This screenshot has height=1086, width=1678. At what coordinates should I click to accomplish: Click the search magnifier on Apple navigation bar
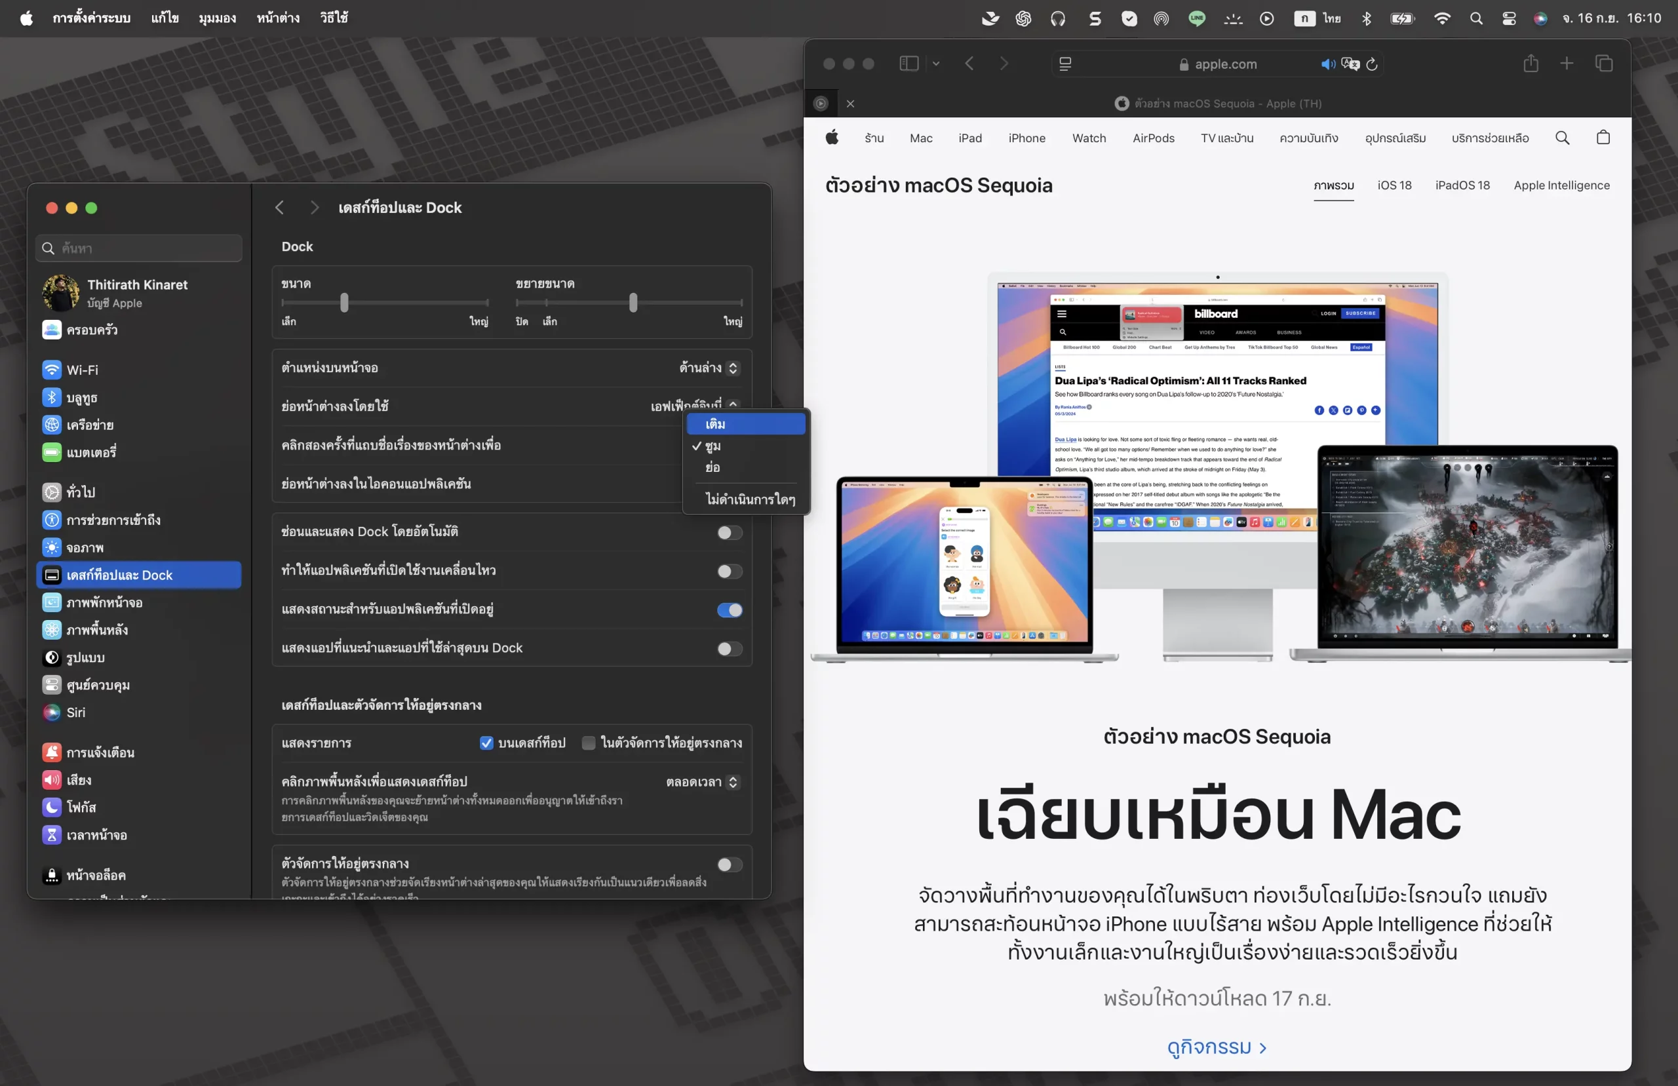tap(1562, 138)
